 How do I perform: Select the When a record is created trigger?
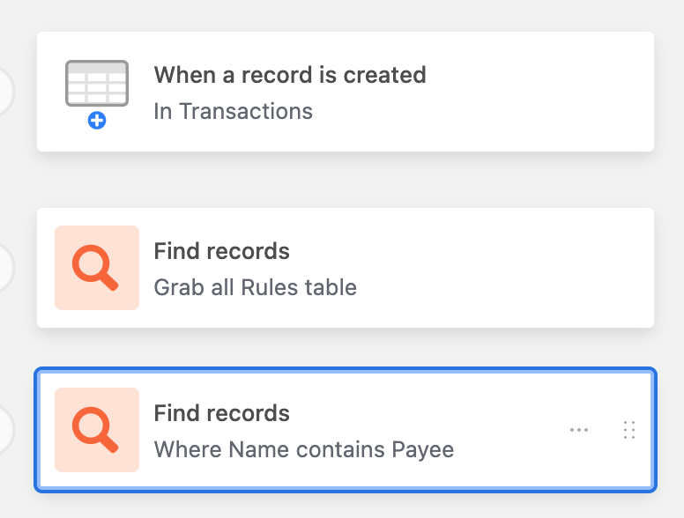[x=346, y=92]
